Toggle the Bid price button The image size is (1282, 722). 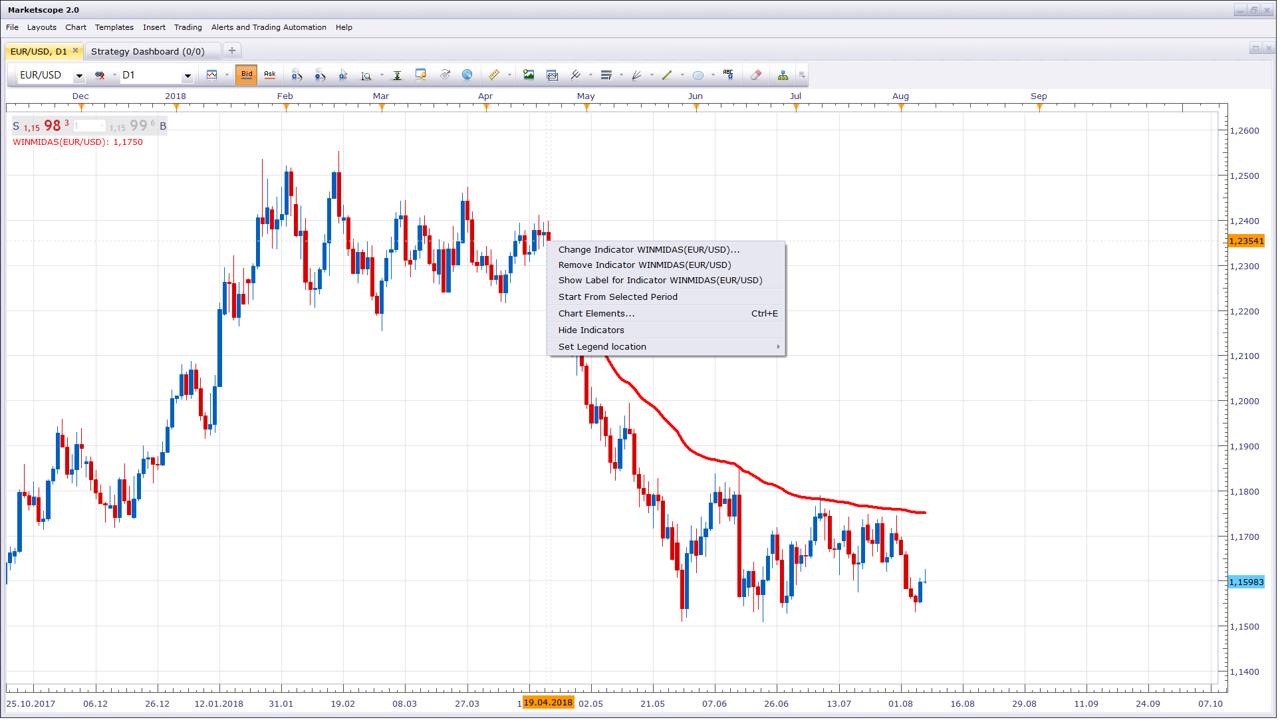[247, 75]
